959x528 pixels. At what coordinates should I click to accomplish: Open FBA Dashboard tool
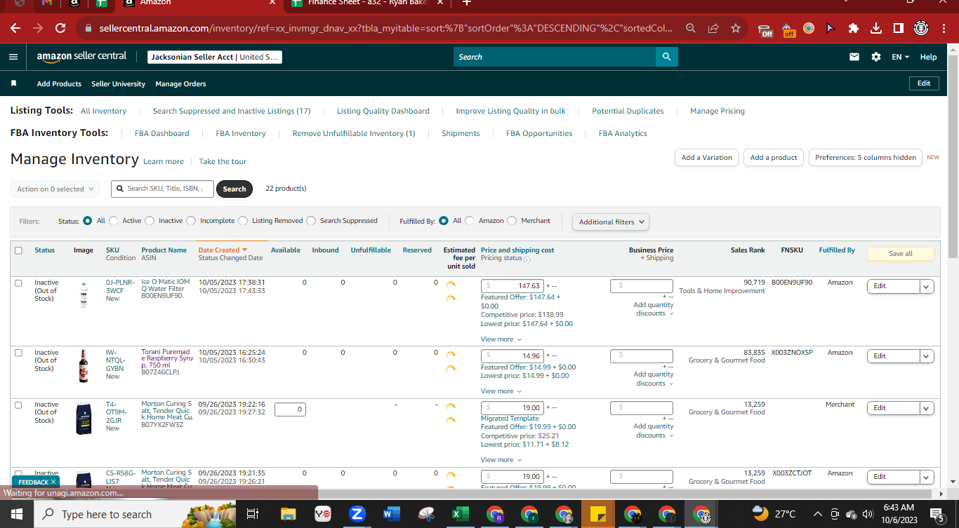(x=162, y=133)
